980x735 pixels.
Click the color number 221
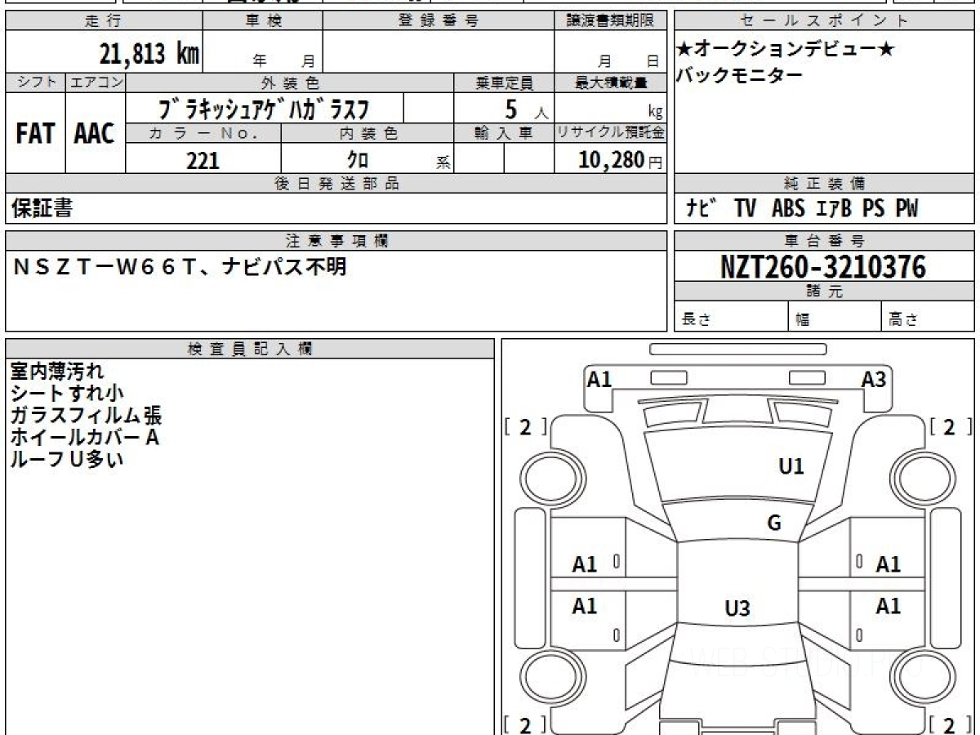pyautogui.click(x=203, y=160)
